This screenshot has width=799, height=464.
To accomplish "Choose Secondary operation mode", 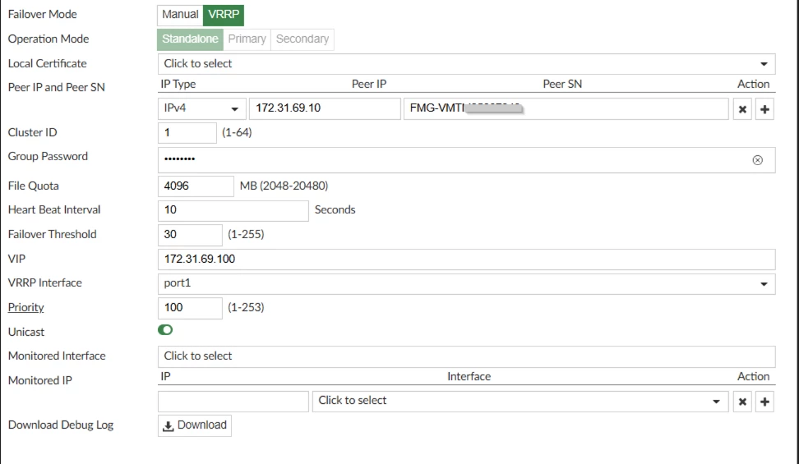I will tap(303, 39).
